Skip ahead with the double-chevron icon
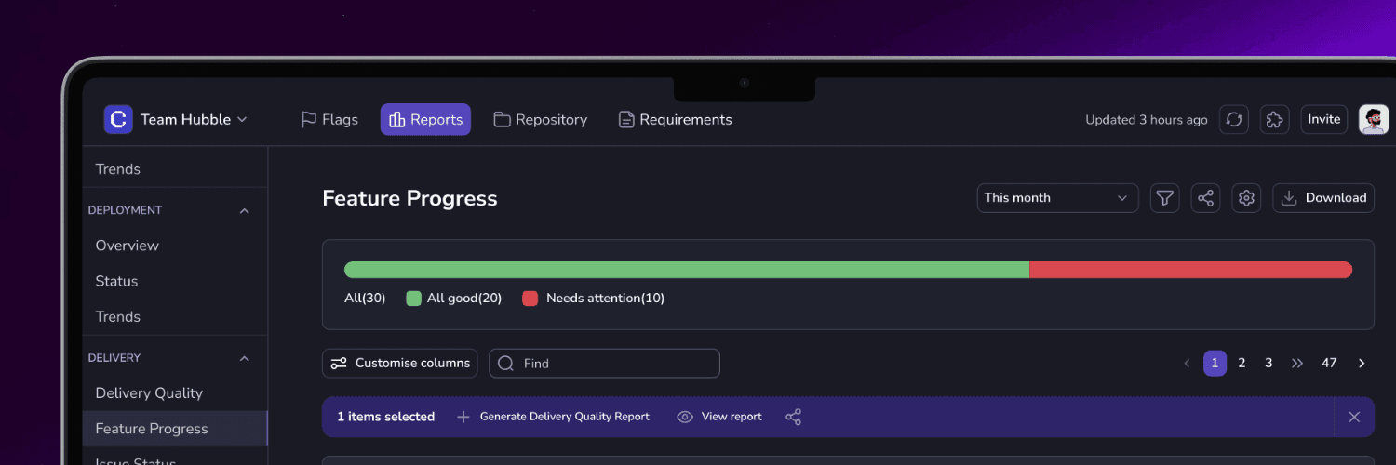1396x465 pixels. coord(1297,363)
